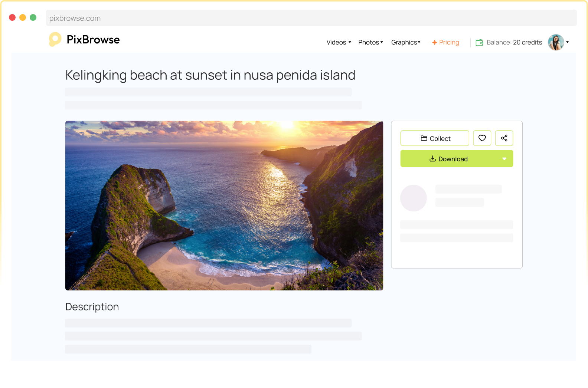Screen dimensions: 588x388
Task: Click the share icon button
Action: (504, 138)
